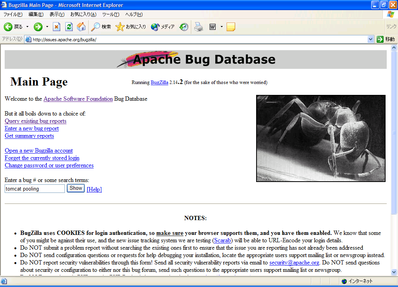
Task: Click the Windows flag logo throbber
Action: pos(391,14)
